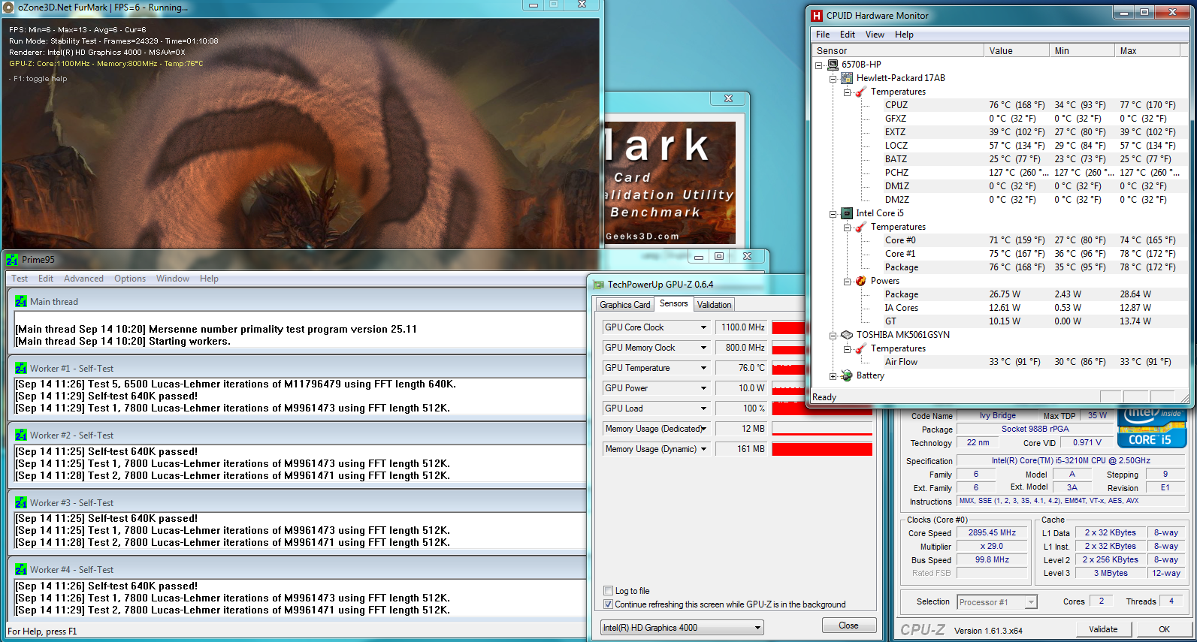Screen dimensions: 1197x642
Task: Click the 6570B-HP computer icon in HWMonitor
Action: (833, 65)
